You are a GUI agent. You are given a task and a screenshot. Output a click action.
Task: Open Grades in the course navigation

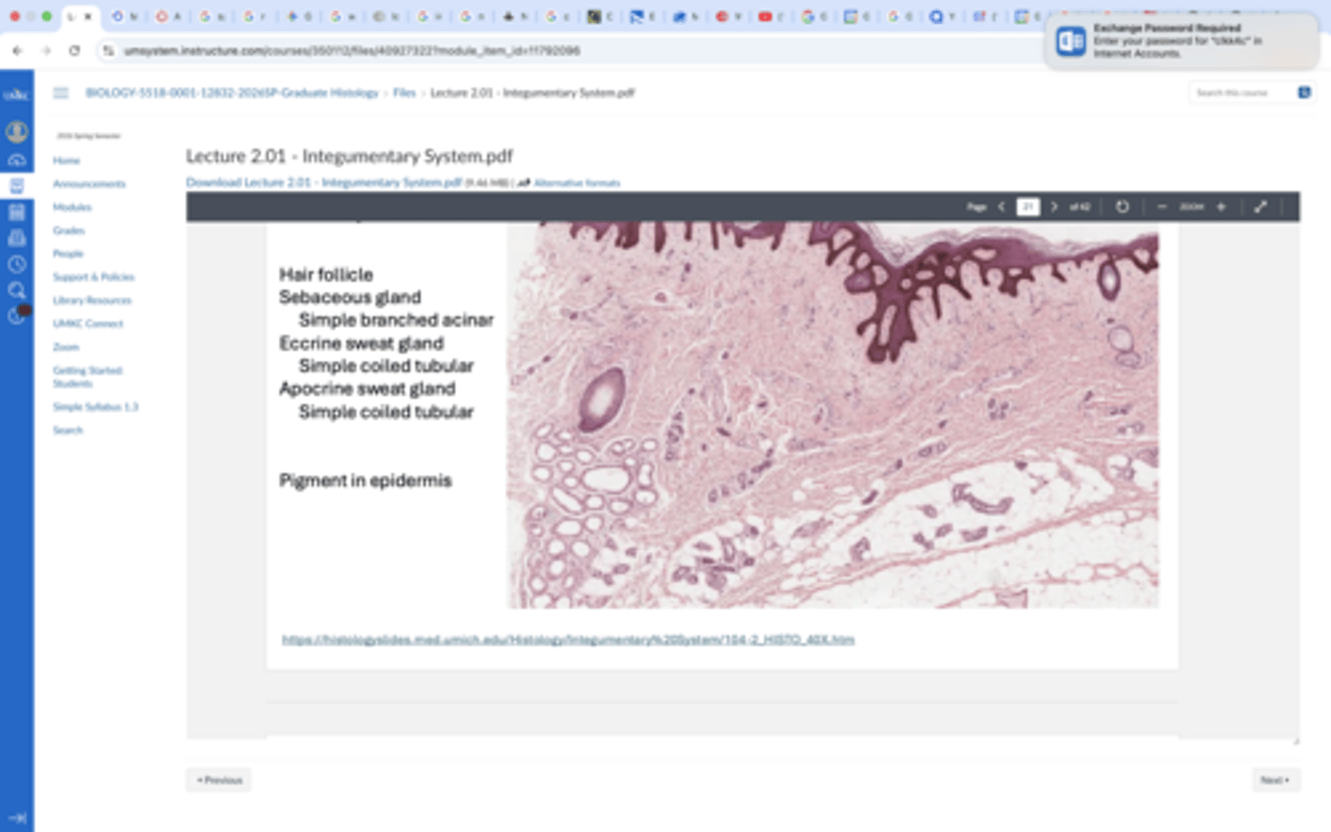click(68, 230)
